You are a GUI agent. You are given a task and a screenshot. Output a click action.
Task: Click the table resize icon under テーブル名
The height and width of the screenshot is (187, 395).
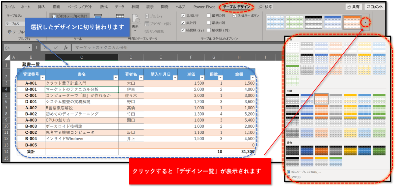tap(10, 32)
